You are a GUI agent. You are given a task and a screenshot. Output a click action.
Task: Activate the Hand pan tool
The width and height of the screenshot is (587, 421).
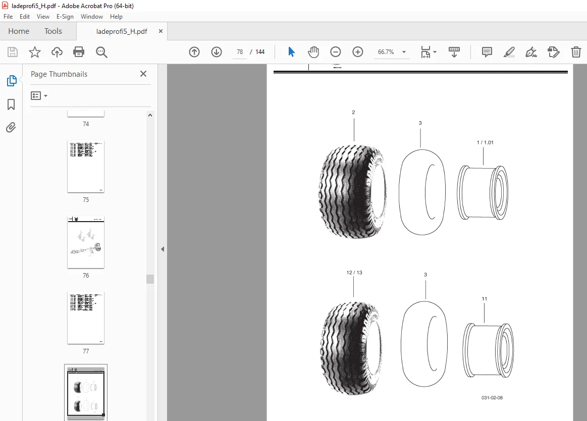pyautogui.click(x=313, y=52)
